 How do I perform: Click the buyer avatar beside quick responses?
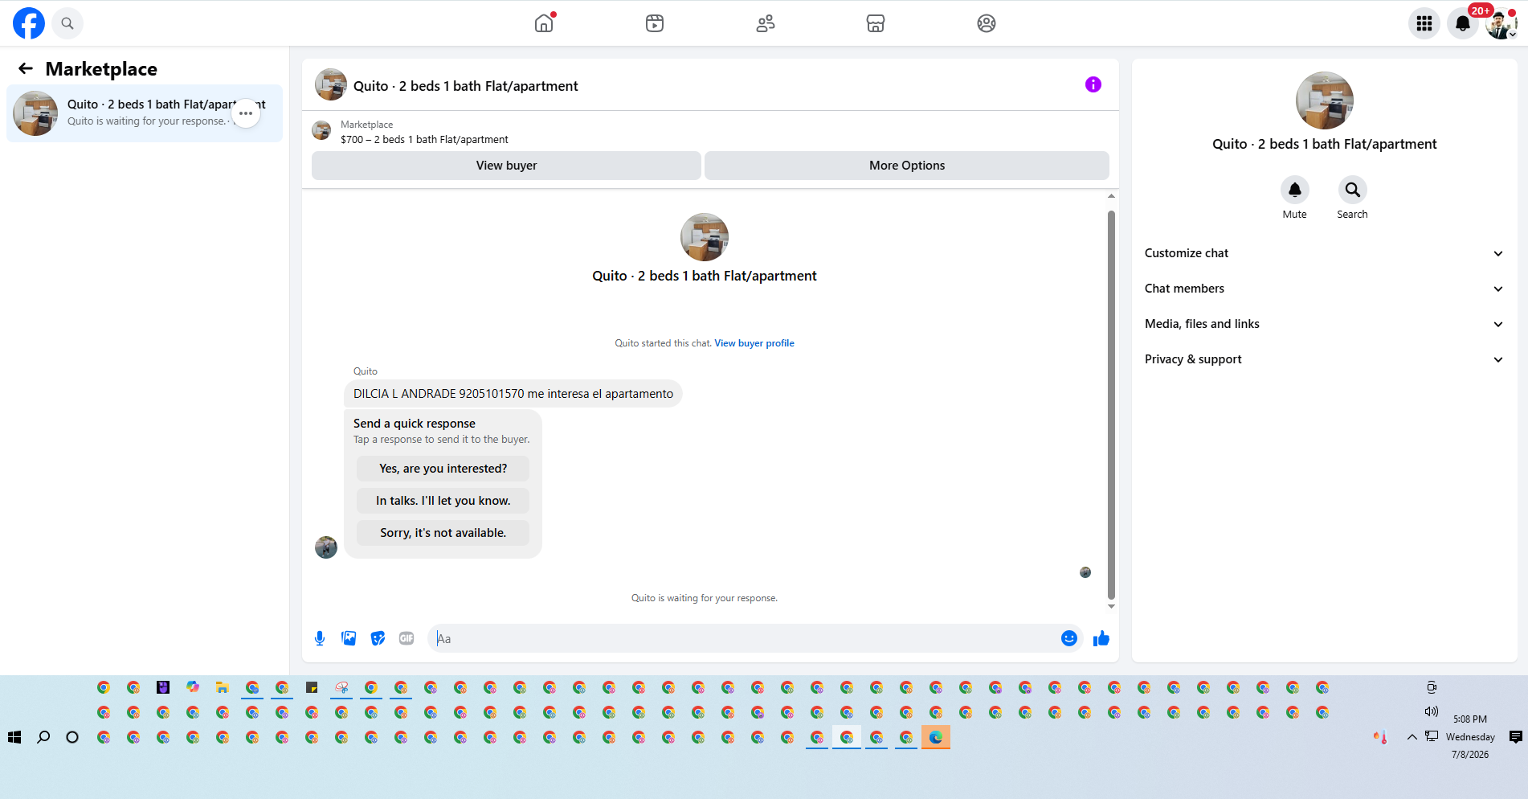(x=326, y=547)
